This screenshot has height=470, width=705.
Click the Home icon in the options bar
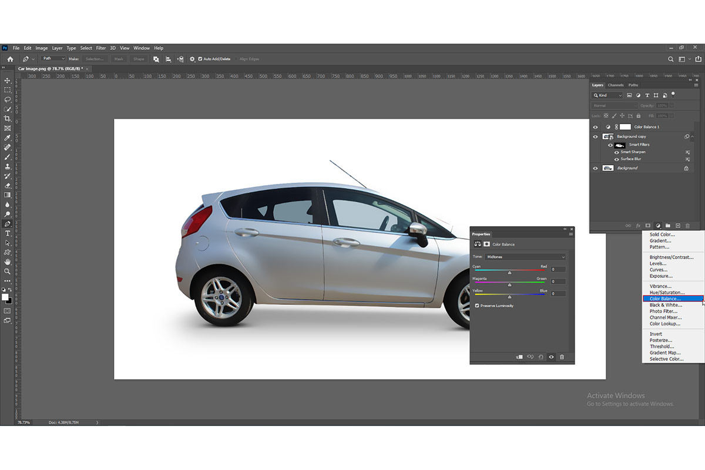pyautogui.click(x=10, y=59)
